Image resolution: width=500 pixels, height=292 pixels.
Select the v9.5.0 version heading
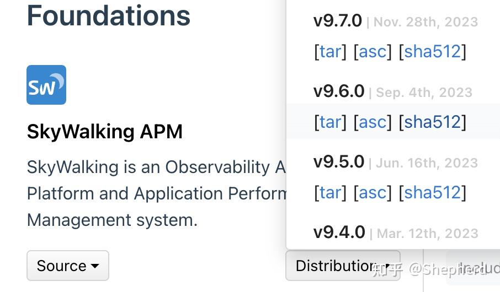[x=339, y=162]
